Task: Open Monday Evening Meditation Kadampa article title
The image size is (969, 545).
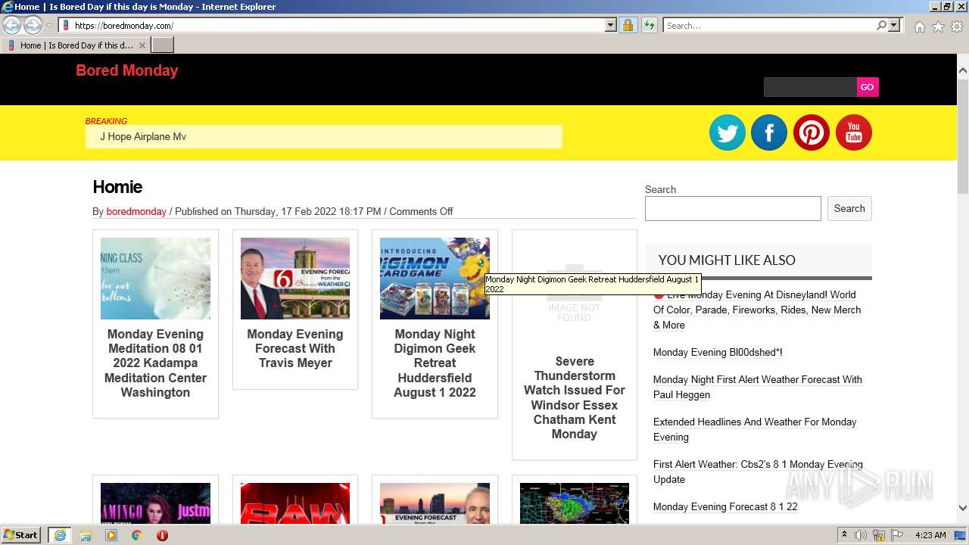Action: pos(155,363)
